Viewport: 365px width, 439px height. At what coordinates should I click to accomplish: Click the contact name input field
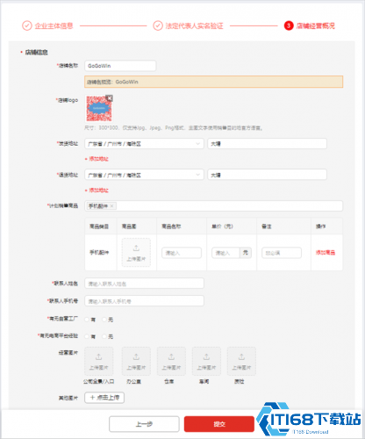[x=144, y=284]
